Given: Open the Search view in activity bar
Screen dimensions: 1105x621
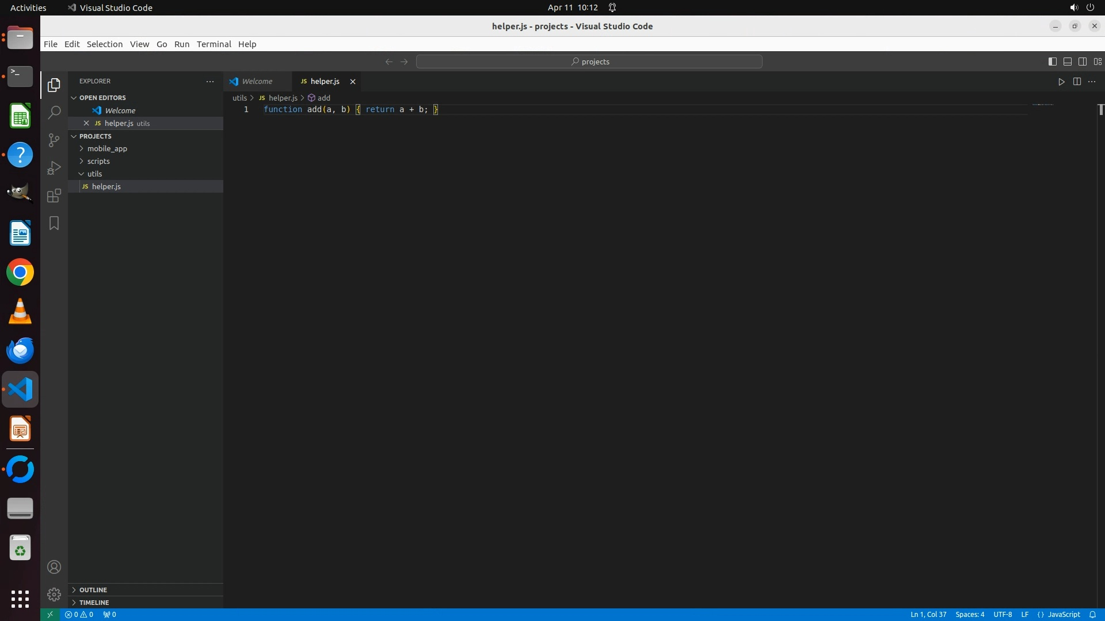Looking at the screenshot, I should [54, 113].
